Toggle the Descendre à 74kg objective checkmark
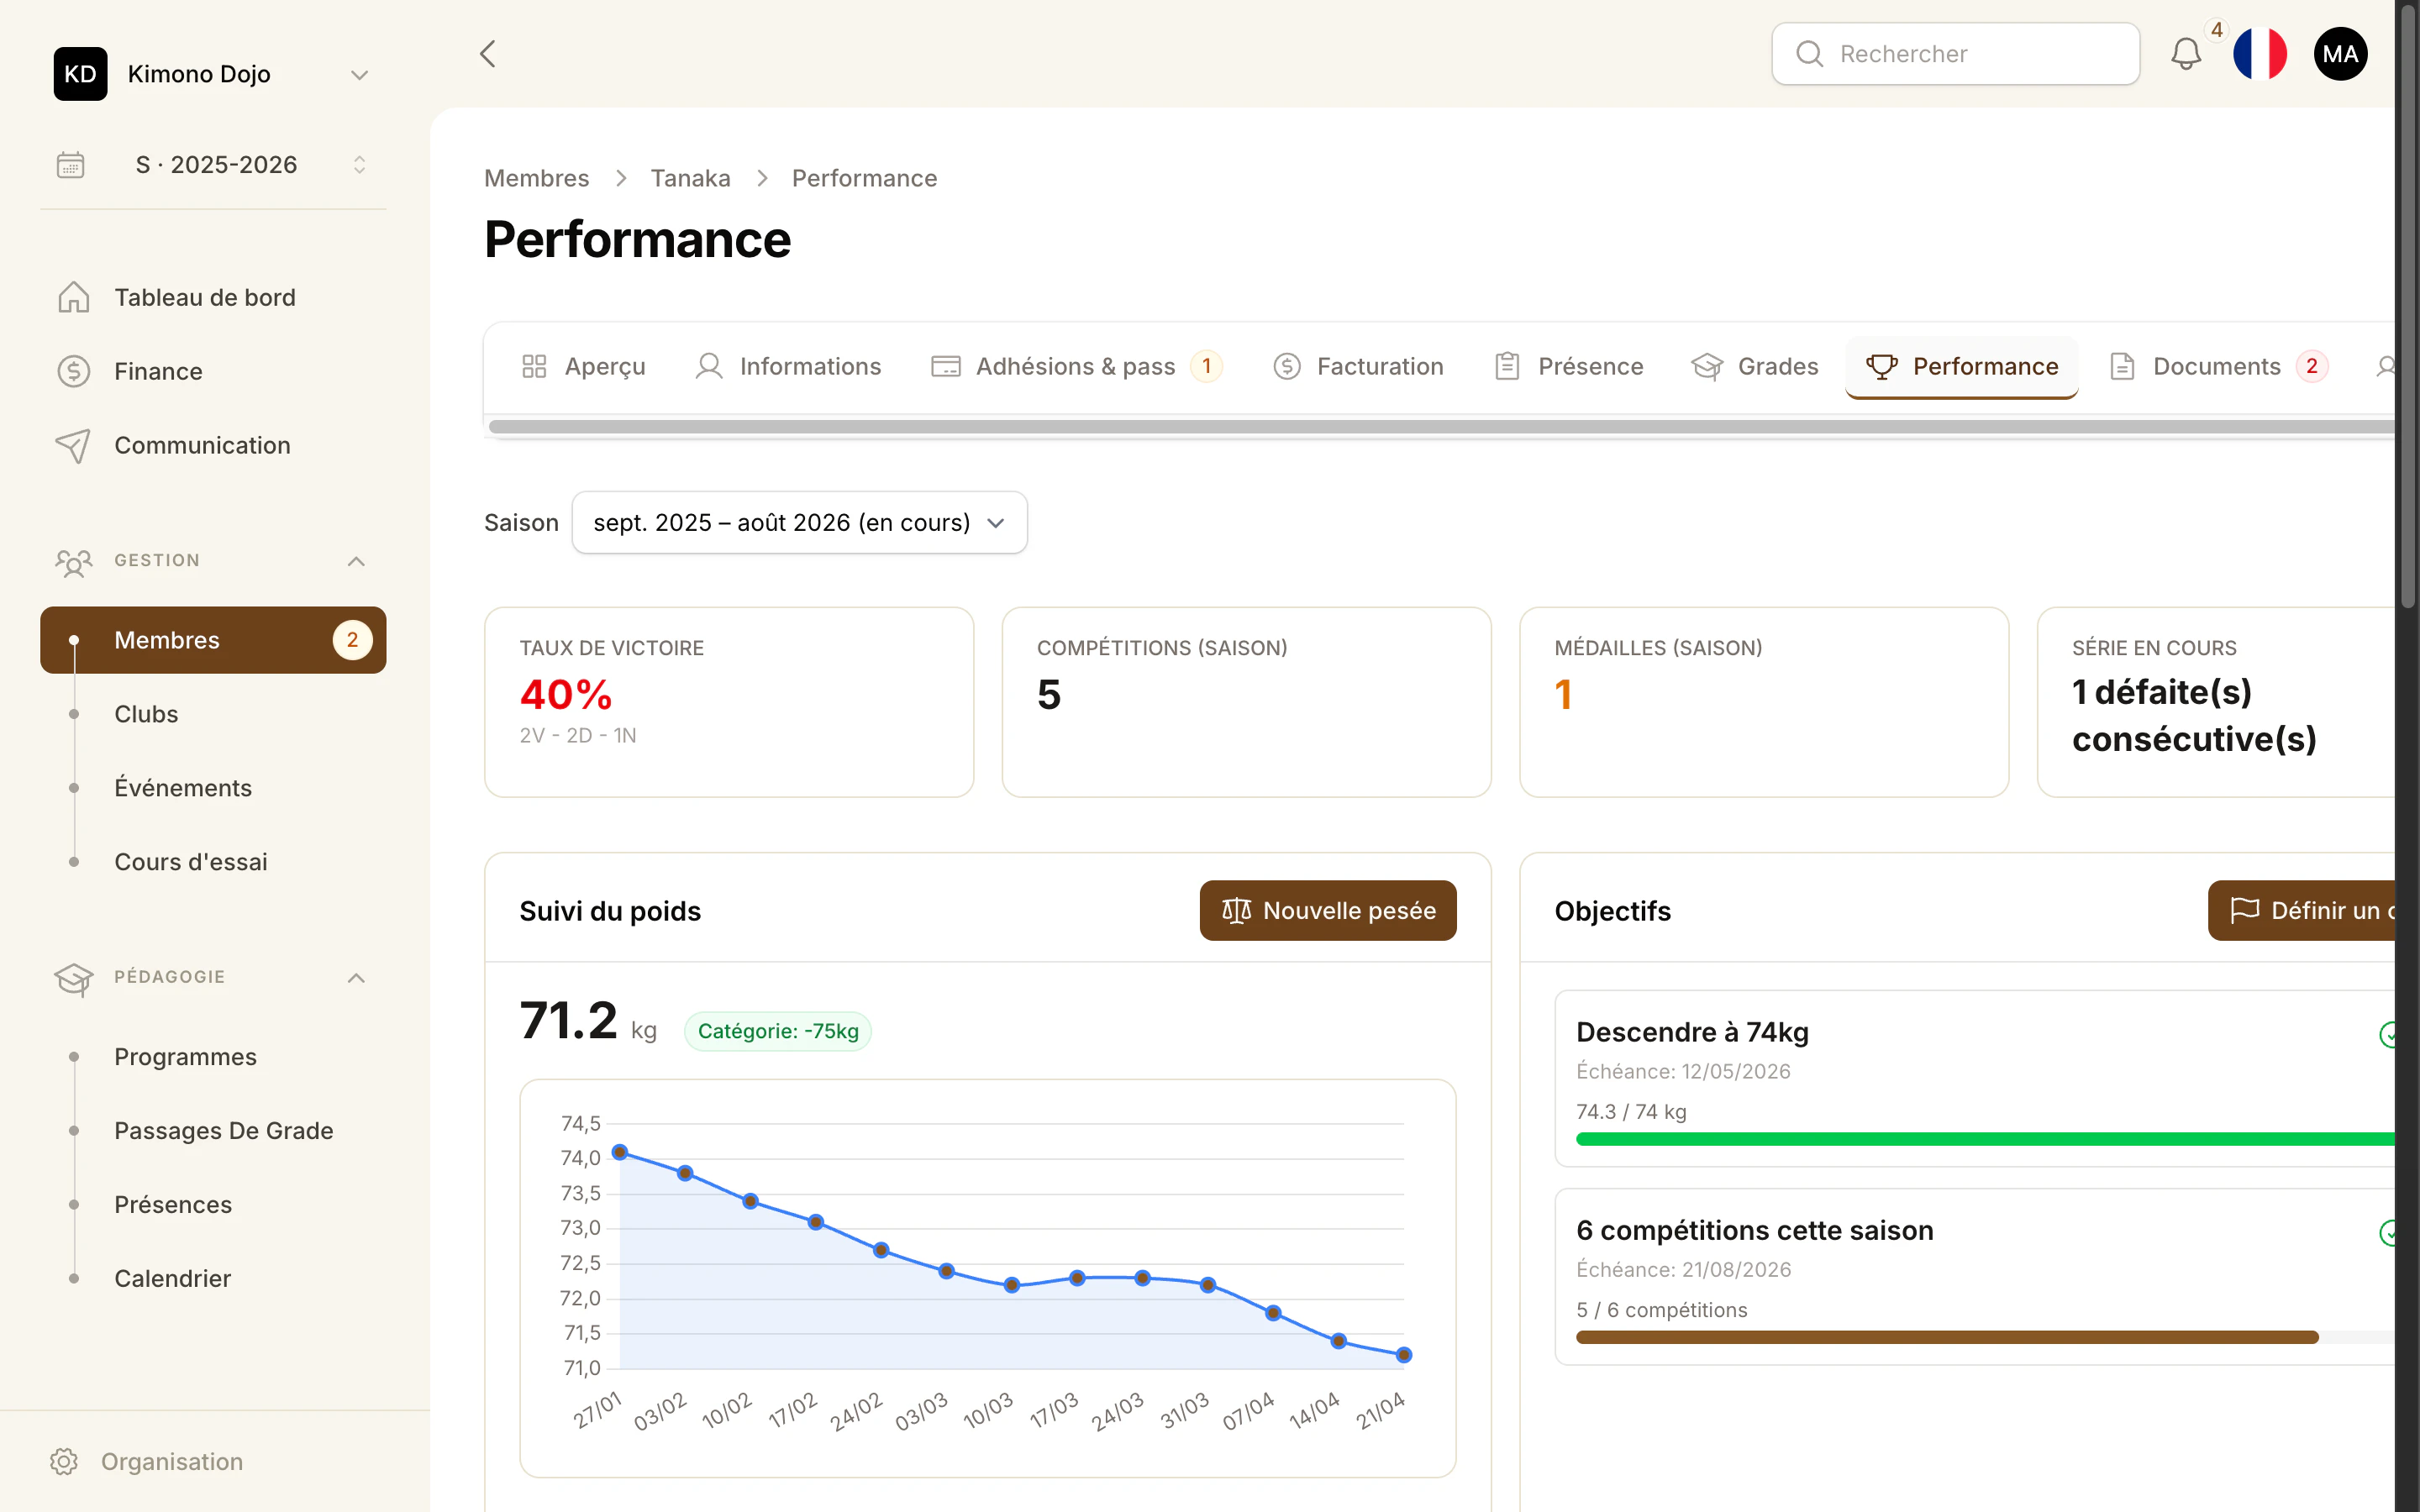Image resolution: width=2420 pixels, height=1512 pixels. 2388,1034
